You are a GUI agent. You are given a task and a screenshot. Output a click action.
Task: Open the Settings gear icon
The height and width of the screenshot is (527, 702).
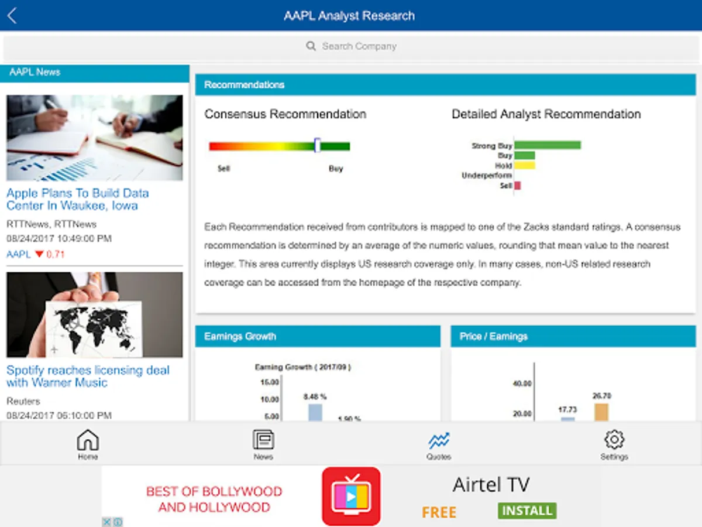[x=614, y=440]
